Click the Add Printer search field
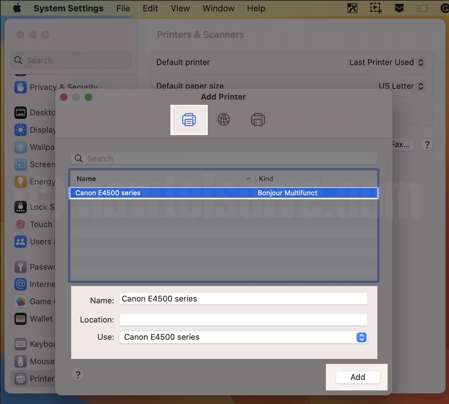 223,158
